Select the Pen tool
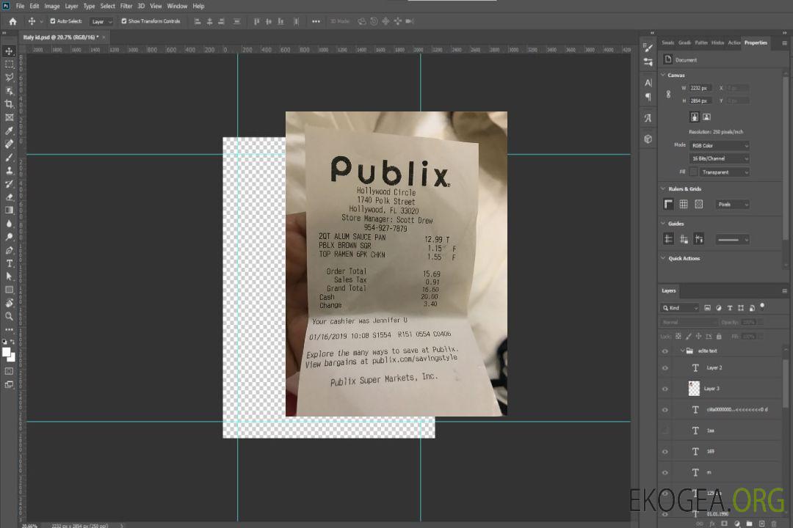The height and width of the screenshot is (528, 793). pyautogui.click(x=9, y=250)
